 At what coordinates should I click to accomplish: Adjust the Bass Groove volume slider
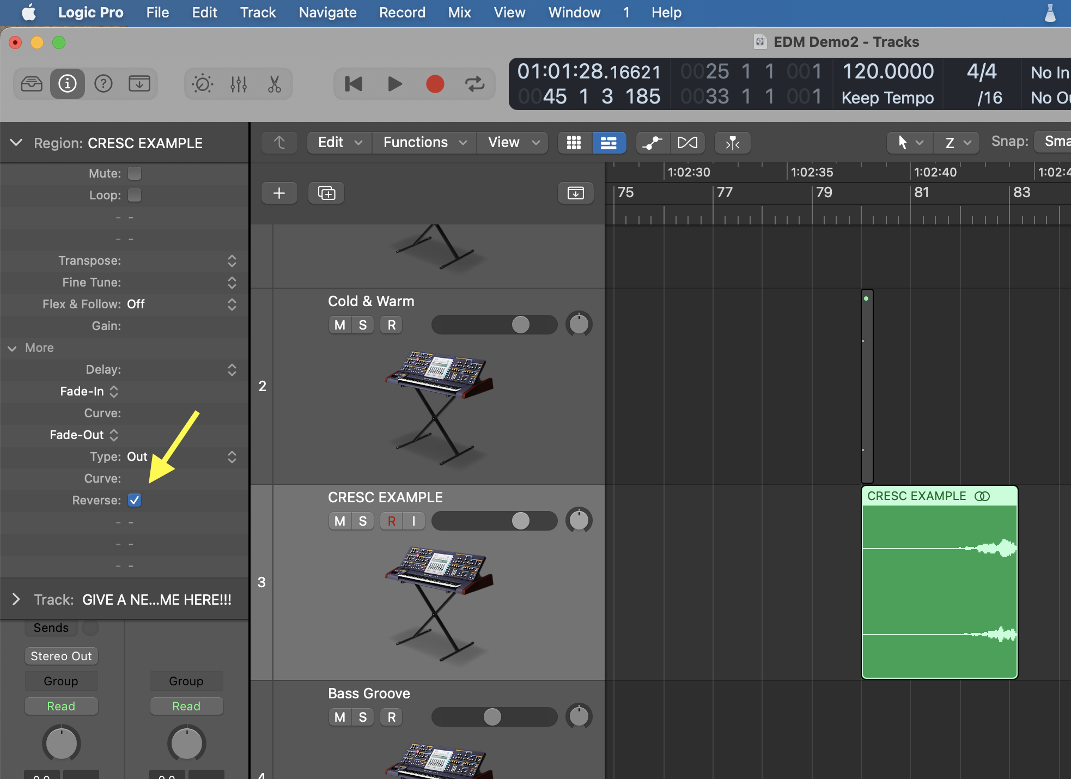pyautogui.click(x=492, y=717)
